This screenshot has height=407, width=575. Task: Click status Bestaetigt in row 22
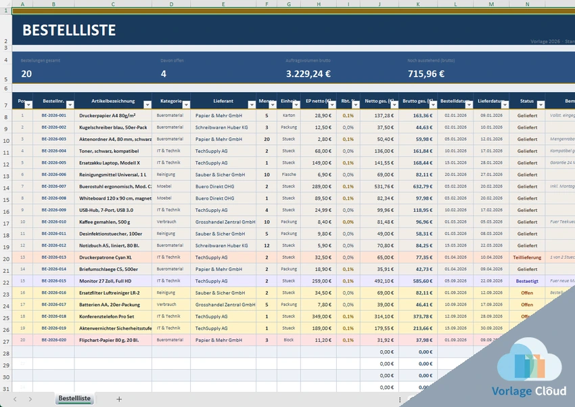[527, 281]
